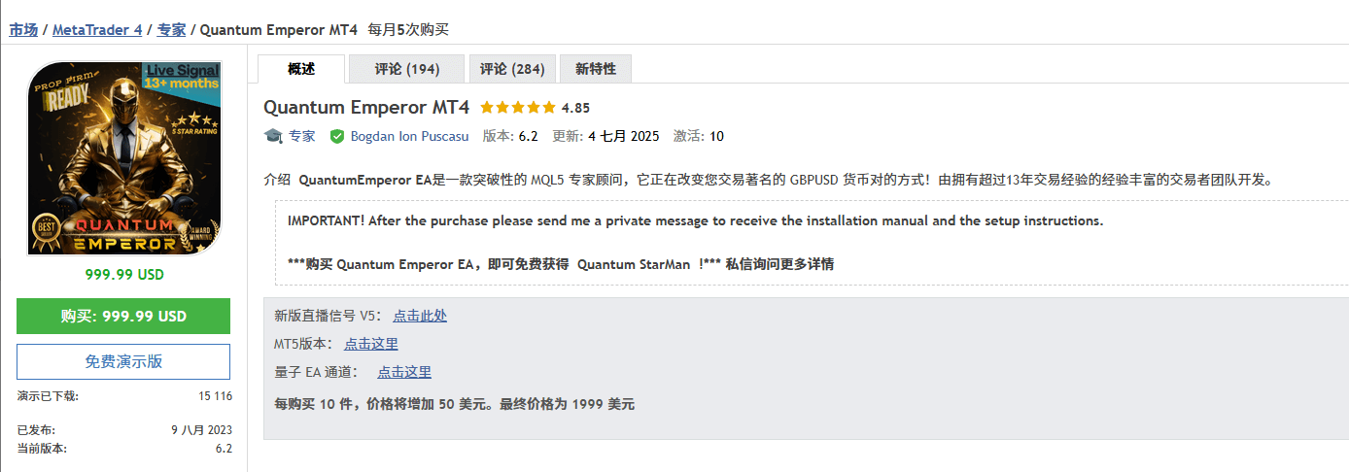This screenshot has height=472, width=1349.
Task: Click the 4.85 rating score
Action: coord(575,108)
